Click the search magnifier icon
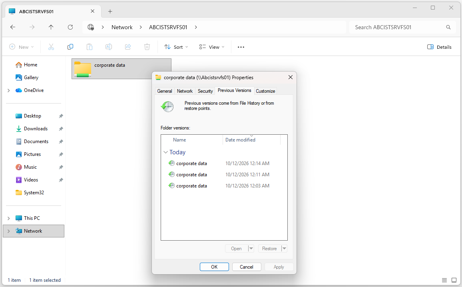Screen dimensions: 462x287 [x=448, y=28]
